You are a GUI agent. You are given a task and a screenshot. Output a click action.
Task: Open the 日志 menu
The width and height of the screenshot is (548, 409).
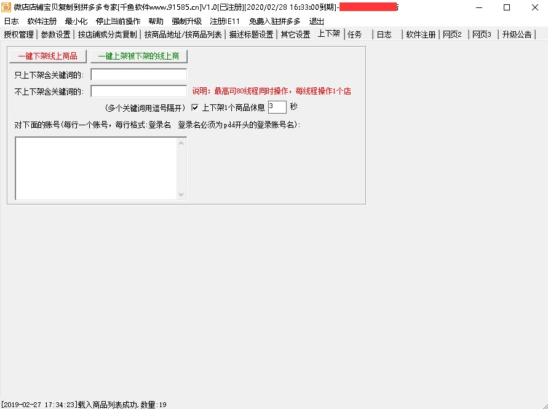11,21
